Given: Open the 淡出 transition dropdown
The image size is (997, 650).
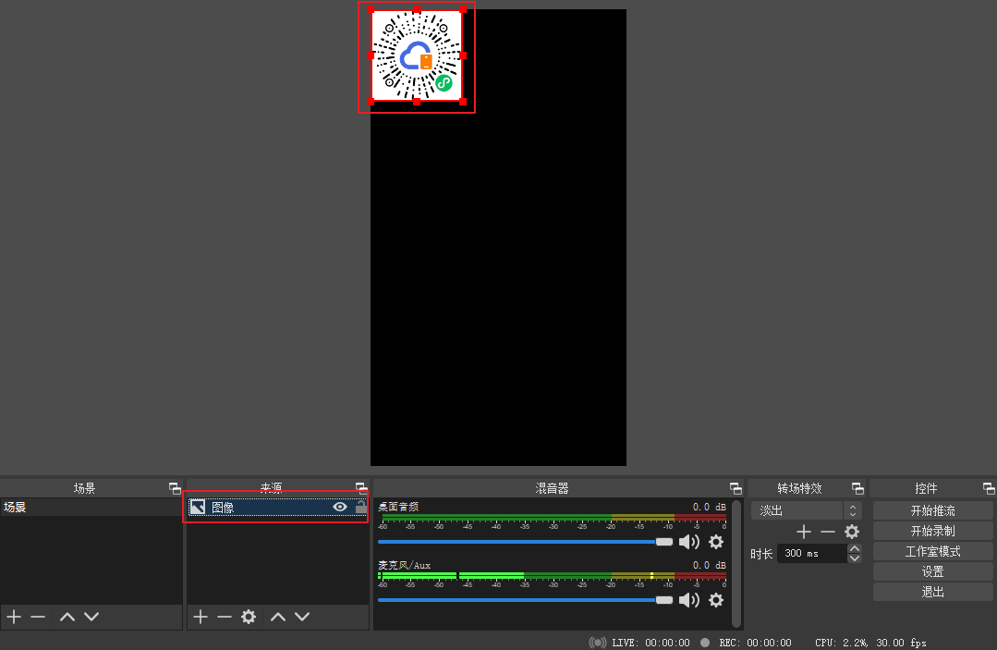Looking at the screenshot, I should pyautogui.click(x=806, y=510).
